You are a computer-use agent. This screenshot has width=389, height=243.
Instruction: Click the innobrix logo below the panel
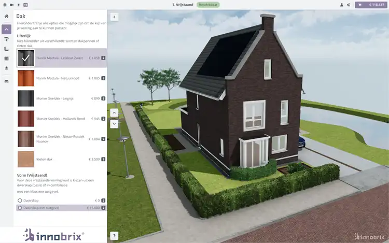(x=53, y=235)
